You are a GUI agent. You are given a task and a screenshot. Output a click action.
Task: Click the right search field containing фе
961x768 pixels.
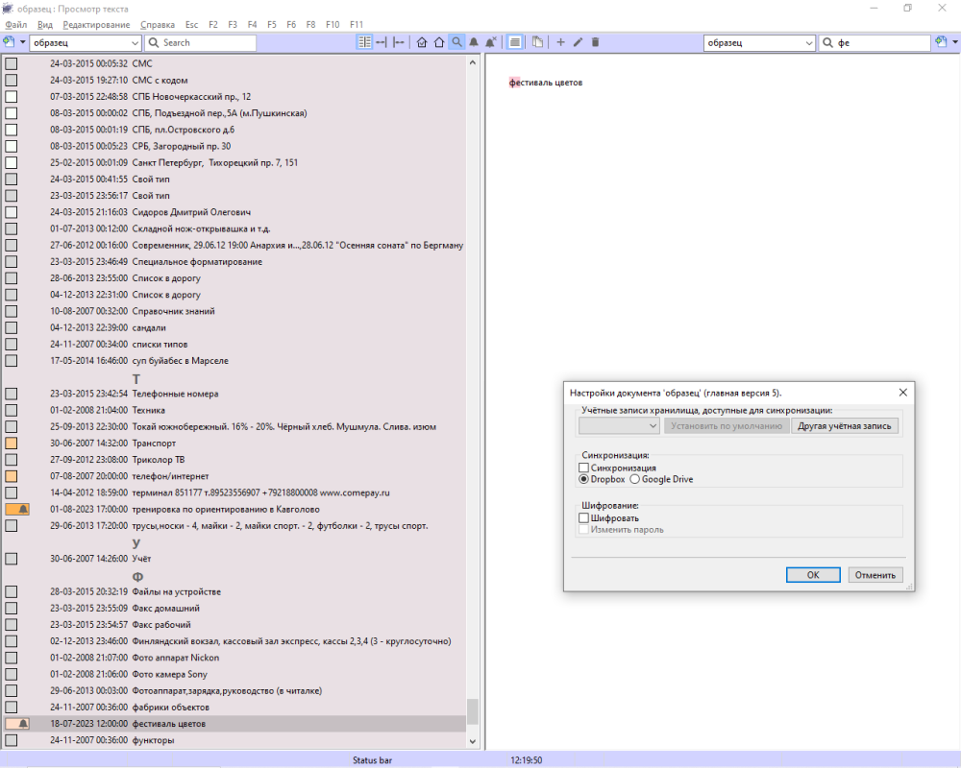[x=875, y=43]
